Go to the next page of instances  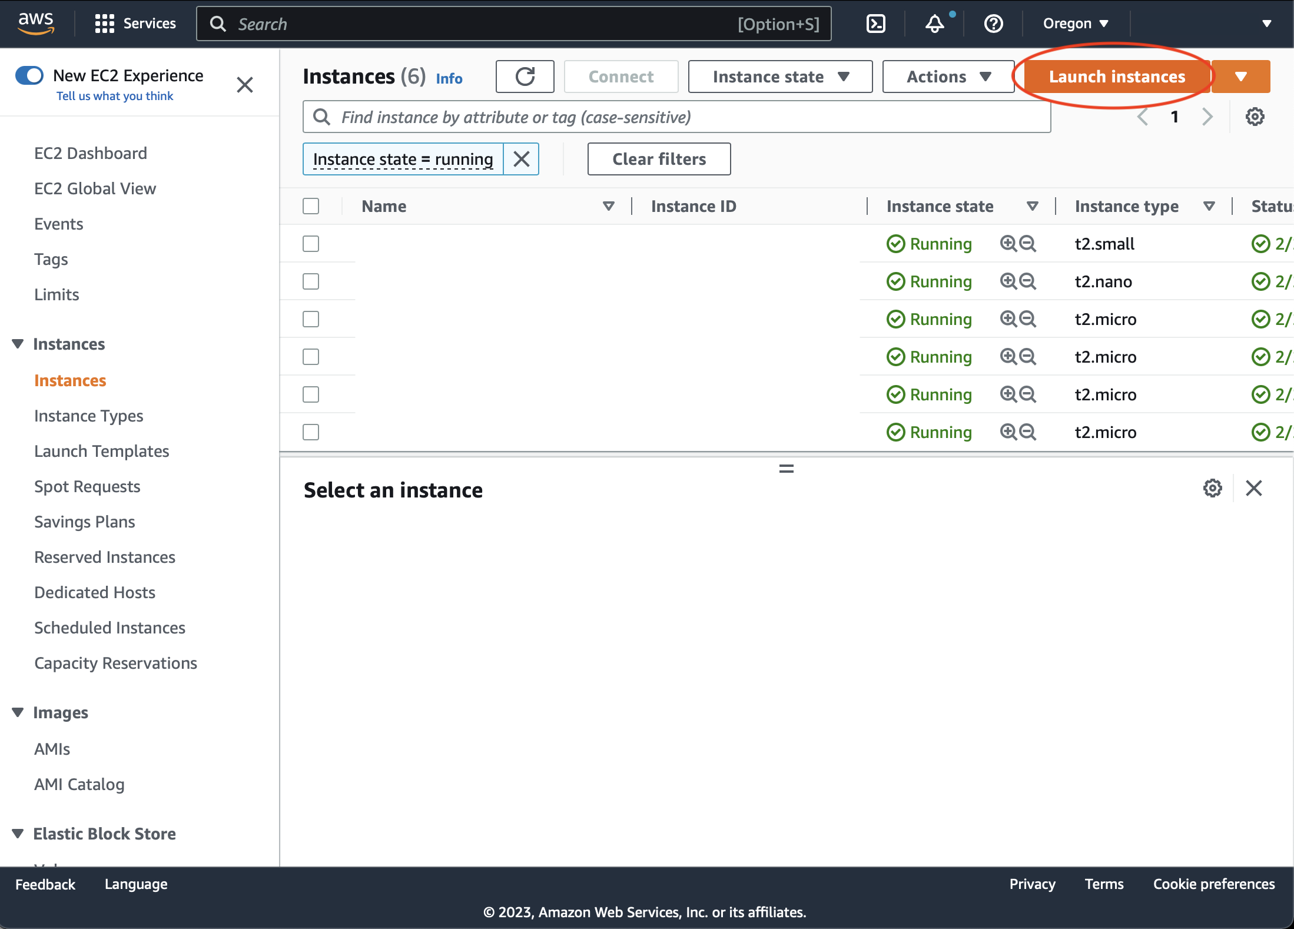click(1207, 117)
